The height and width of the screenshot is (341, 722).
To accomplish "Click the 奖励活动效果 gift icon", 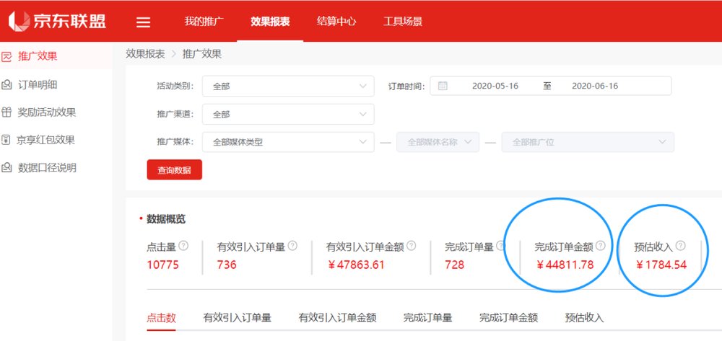I will click(6, 112).
